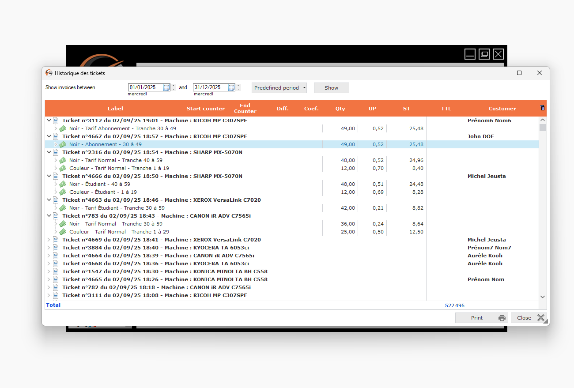Click the money icon of Noir - Abonnement 30 à 49
The width and height of the screenshot is (574, 388).
(x=63, y=144)
